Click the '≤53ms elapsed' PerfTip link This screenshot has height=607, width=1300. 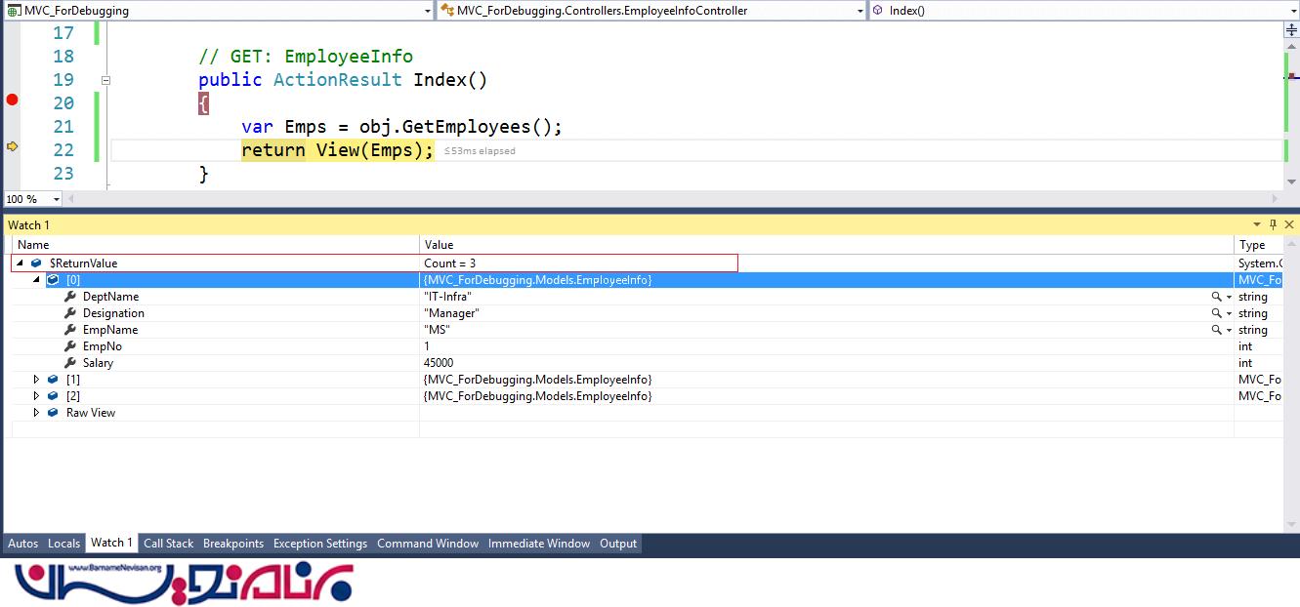pyautogui.click(x=480, y=151)
